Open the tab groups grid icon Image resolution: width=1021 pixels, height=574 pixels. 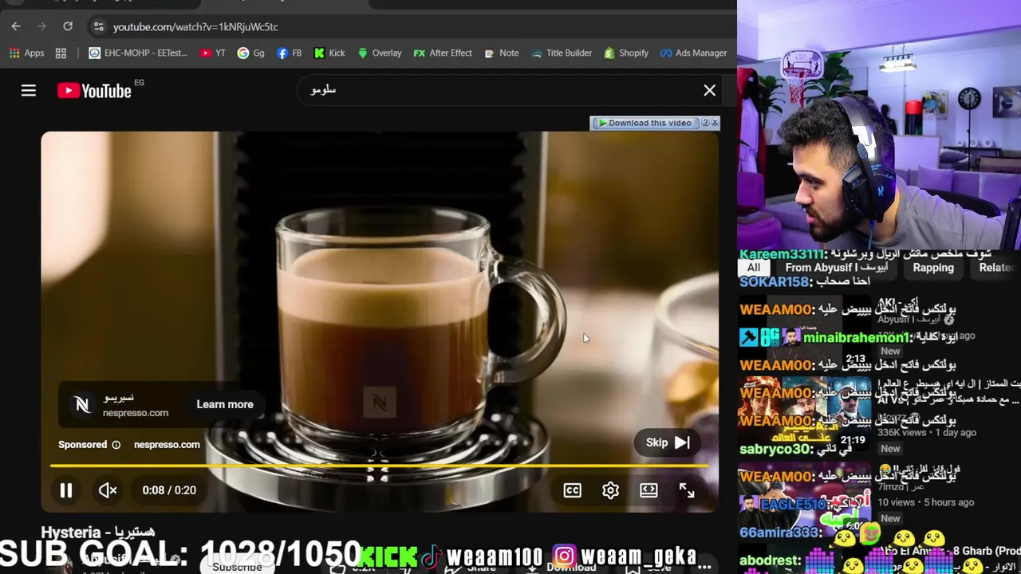61,53
